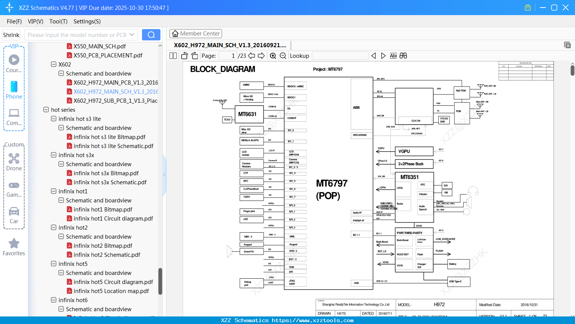Open infinix hot2 Schematic.pdf
The image size is (575, 324).
tap(103, 255)
